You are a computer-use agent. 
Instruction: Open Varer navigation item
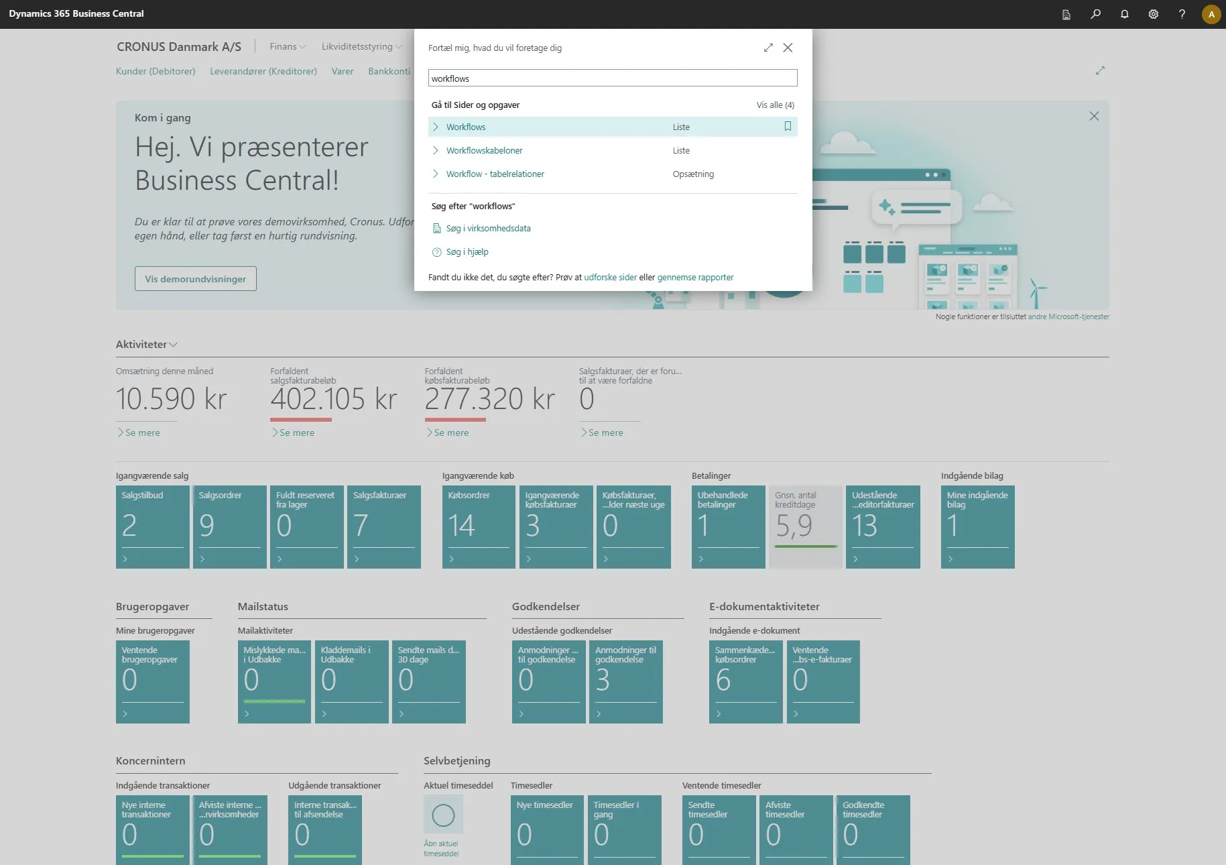tap(343, 71)
